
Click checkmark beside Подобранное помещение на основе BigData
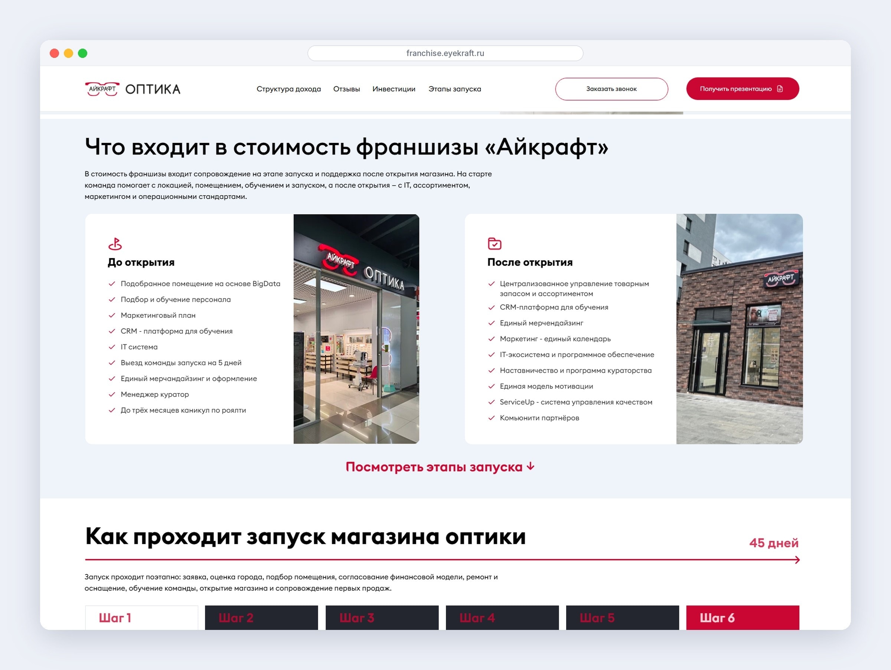(112, 284)
